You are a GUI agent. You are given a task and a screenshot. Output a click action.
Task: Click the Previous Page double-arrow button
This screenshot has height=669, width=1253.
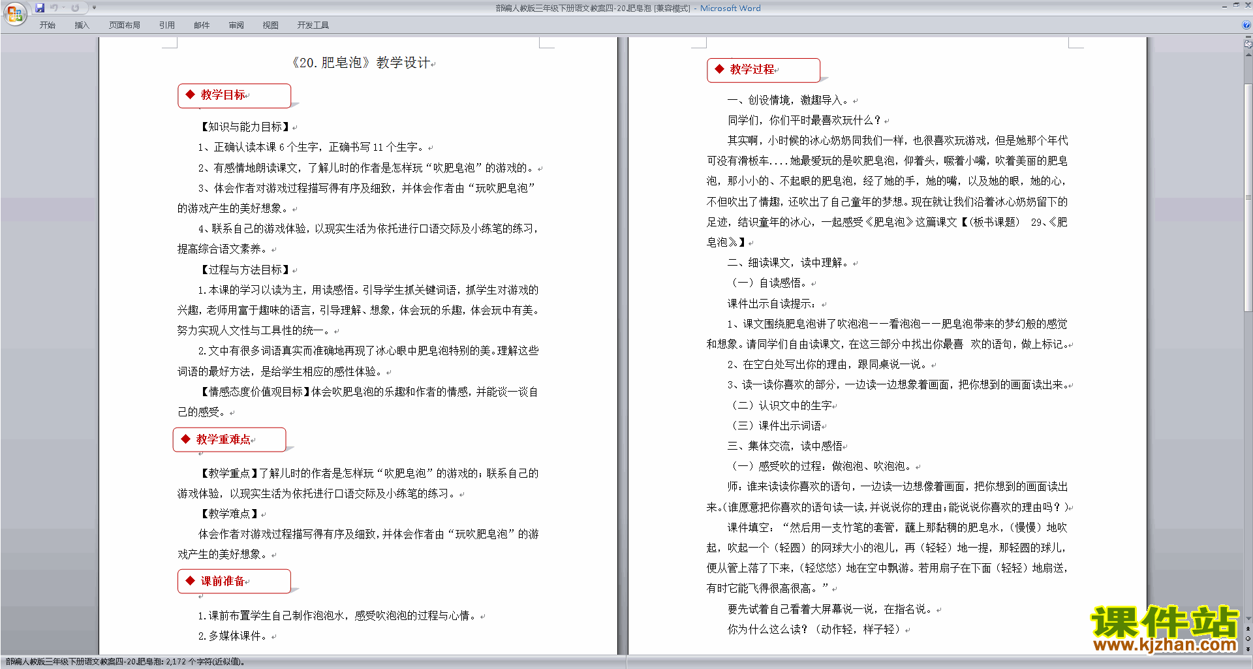[1248, 629]
